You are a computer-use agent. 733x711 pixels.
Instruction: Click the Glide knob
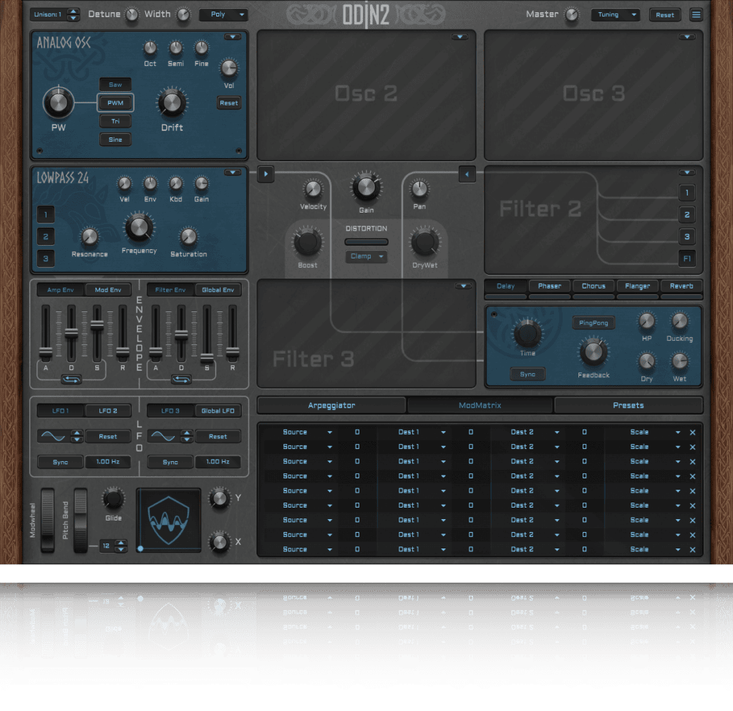point(113,499)
